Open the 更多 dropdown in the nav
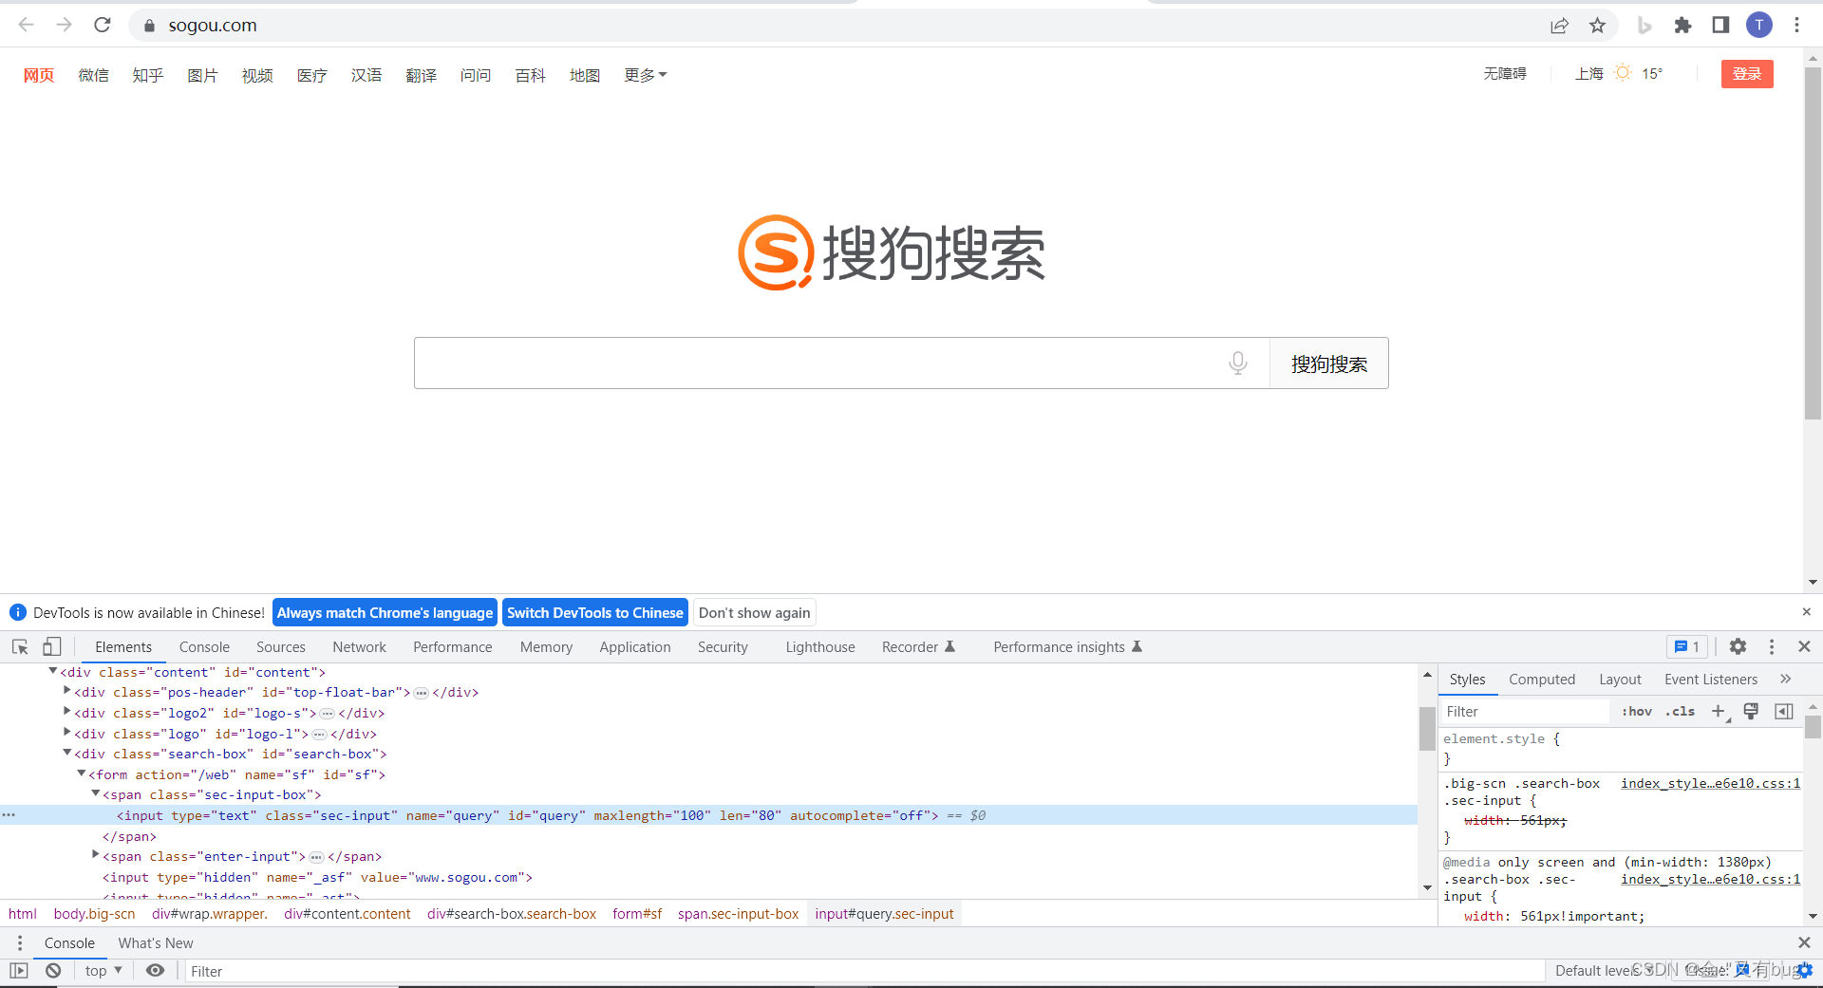Viewport: 1823px width, 988px height. point(646,75)
